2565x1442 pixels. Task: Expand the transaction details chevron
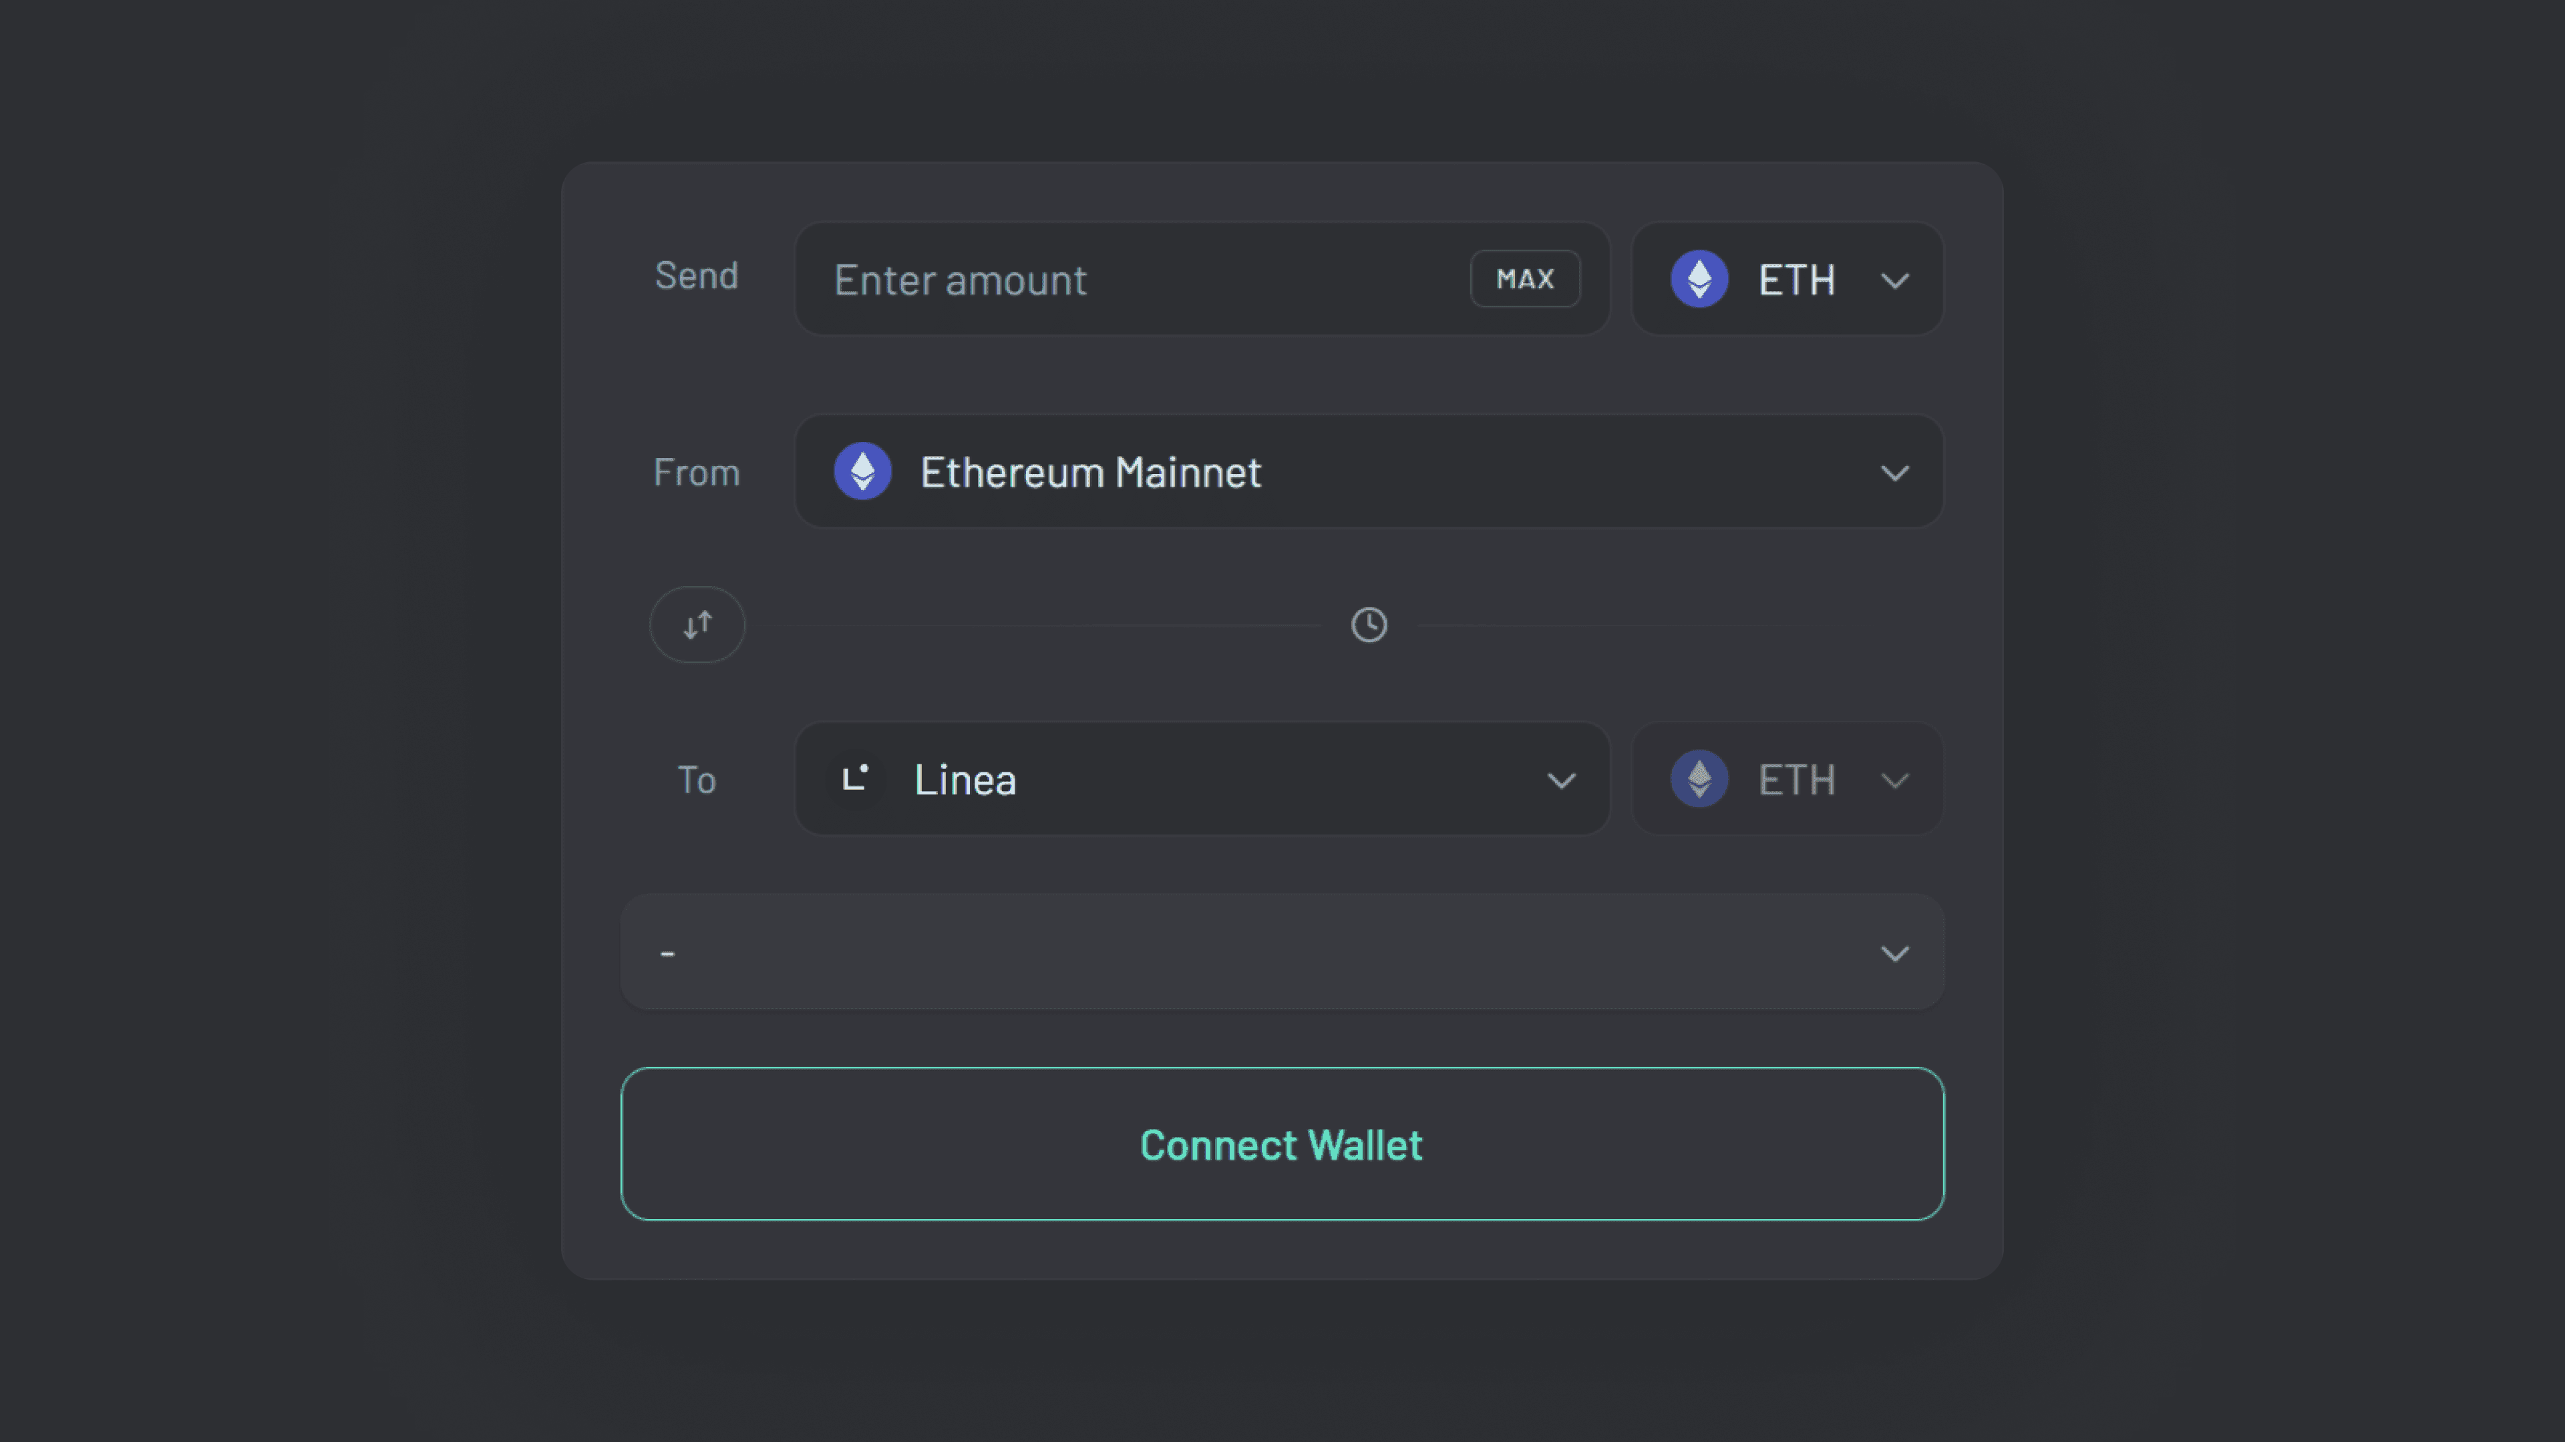coord(1894,953)
